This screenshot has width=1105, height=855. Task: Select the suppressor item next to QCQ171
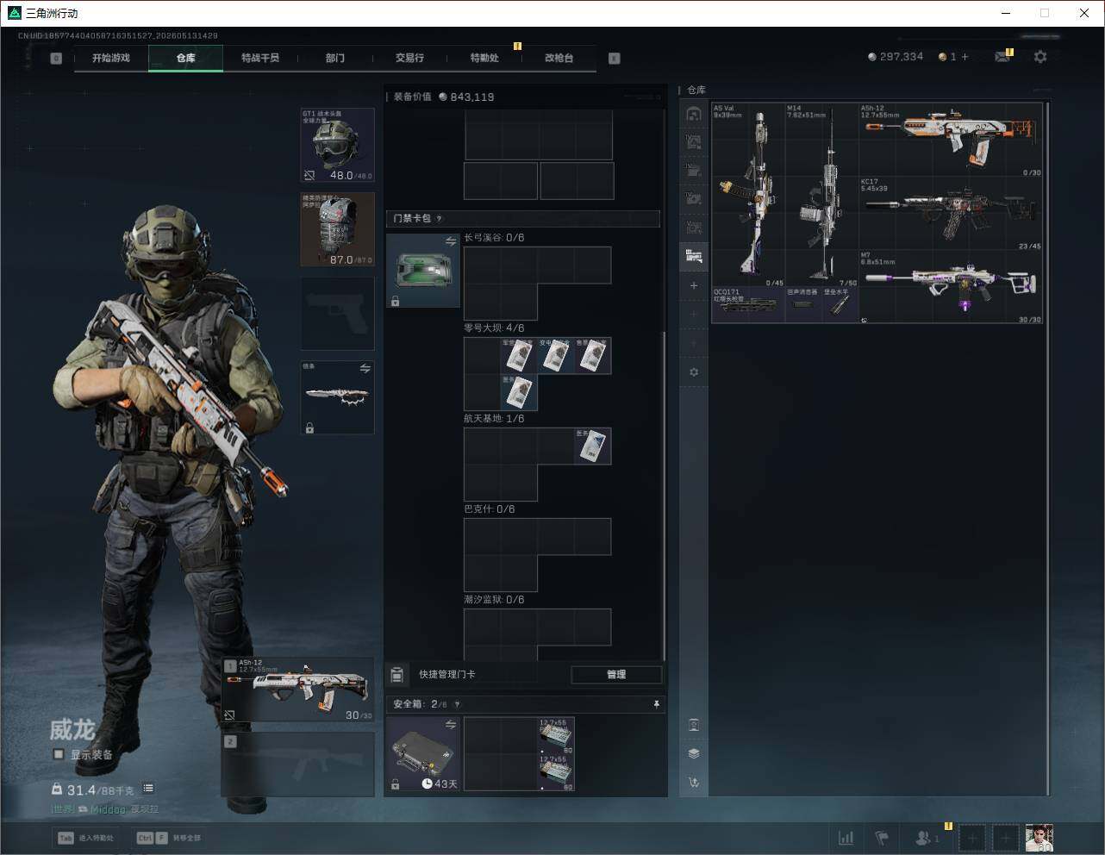coord(803,306)
